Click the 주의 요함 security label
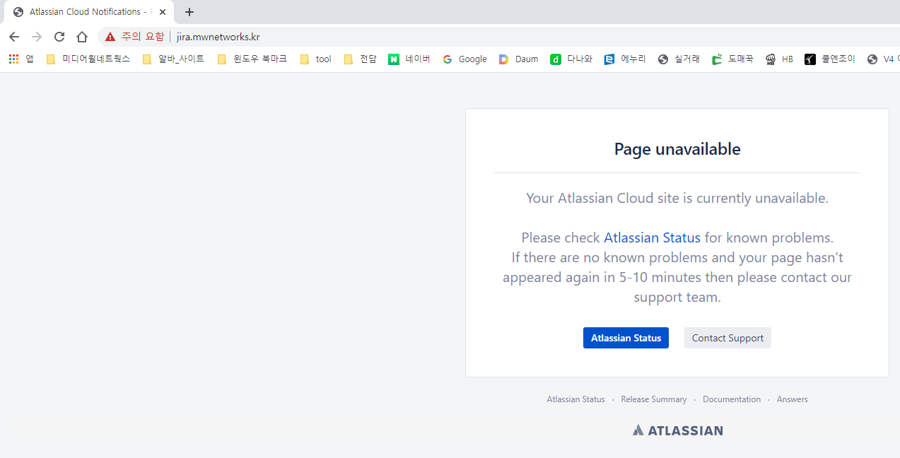The image size is (900, 458). (x=143, y=37)
